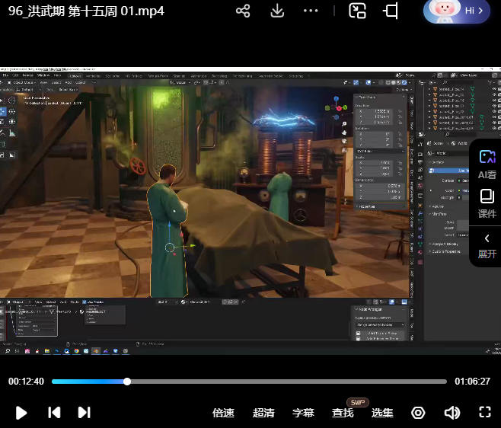Image resolution: width=501 pixels, height=428 pixels.
Task: Toggle the circular target icon beside volume
Action: (x=418, y=412)
